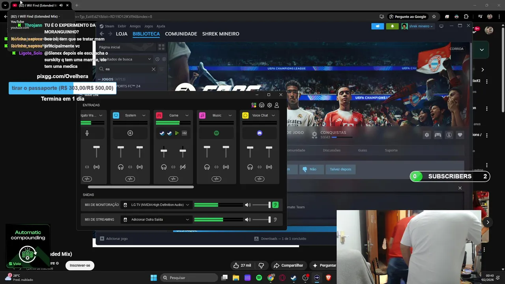Toggle headphone monitor mute on Game channel
The width and height of the screenshot is (505, 284).
coord(164,167)
